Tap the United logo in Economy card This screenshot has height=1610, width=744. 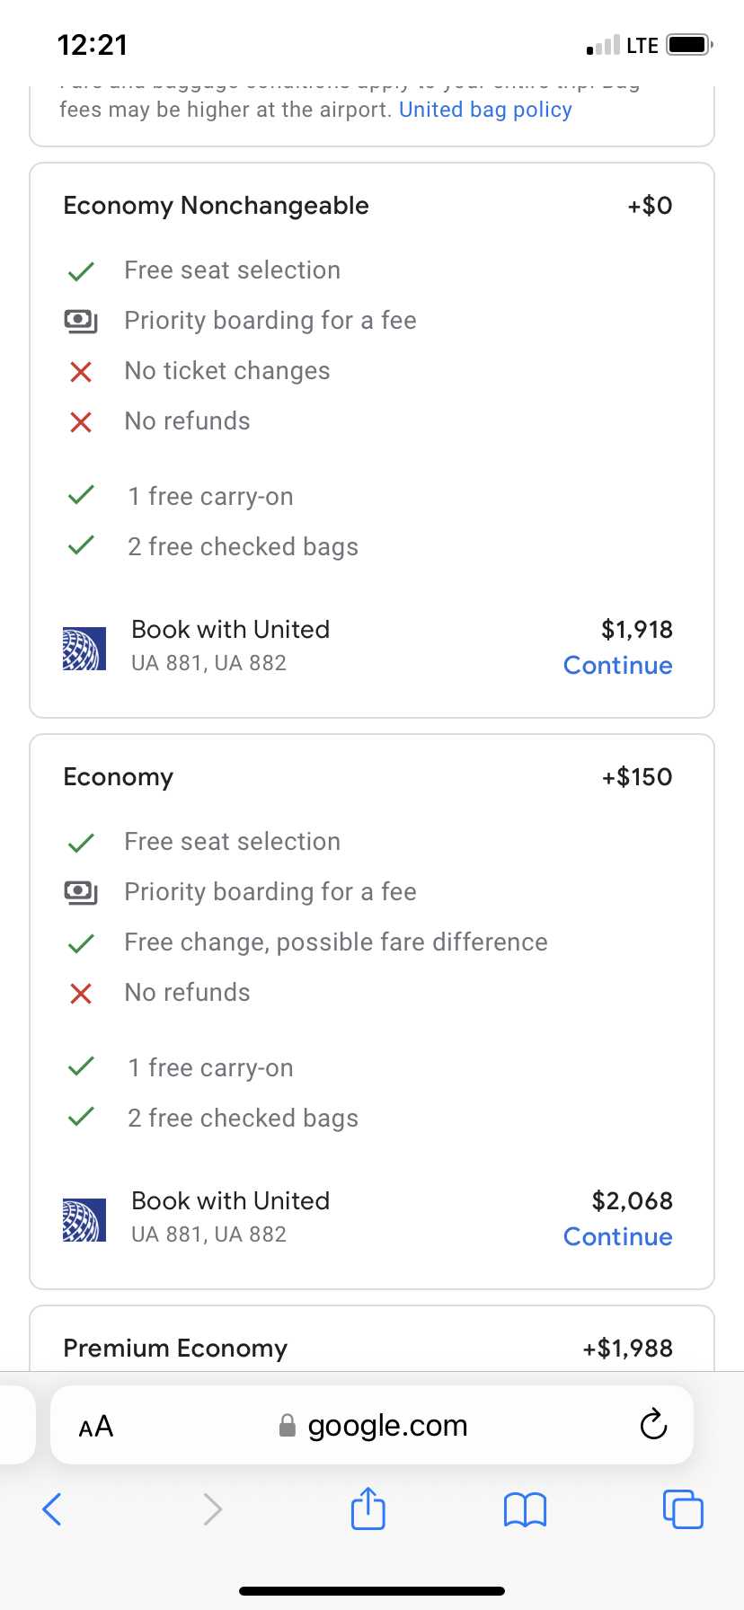(x=84, y=1220)
